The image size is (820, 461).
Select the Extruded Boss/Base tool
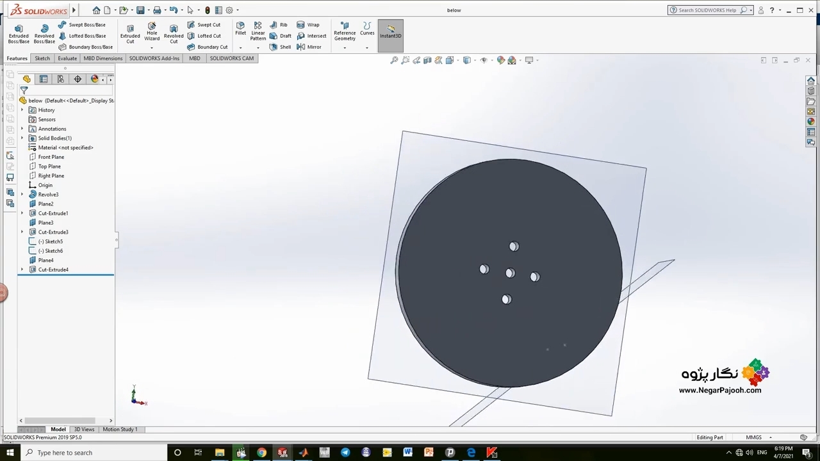[x=19, y=34]
